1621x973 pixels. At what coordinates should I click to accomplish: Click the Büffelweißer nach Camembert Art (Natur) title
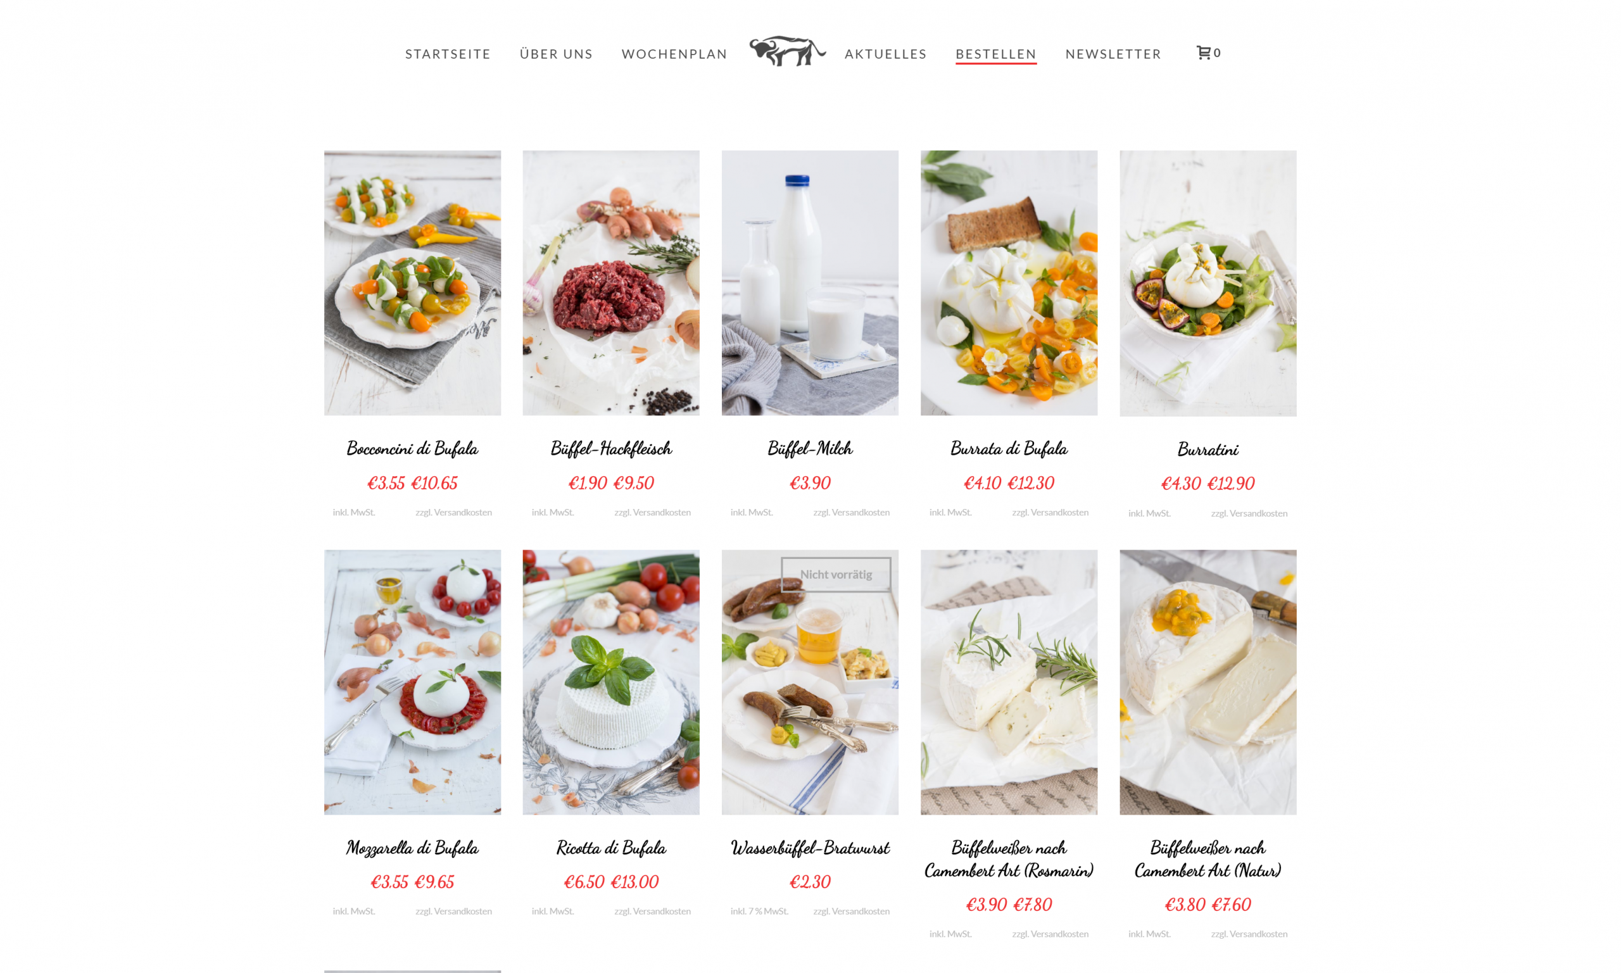tap(1208, 859)
